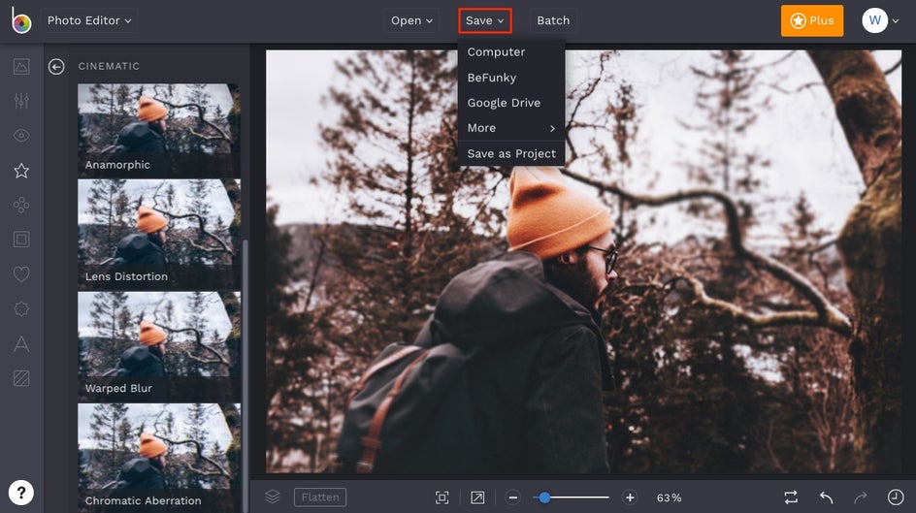Open the Open dropdown menu
Screen dimensions: 916x513
411,20
